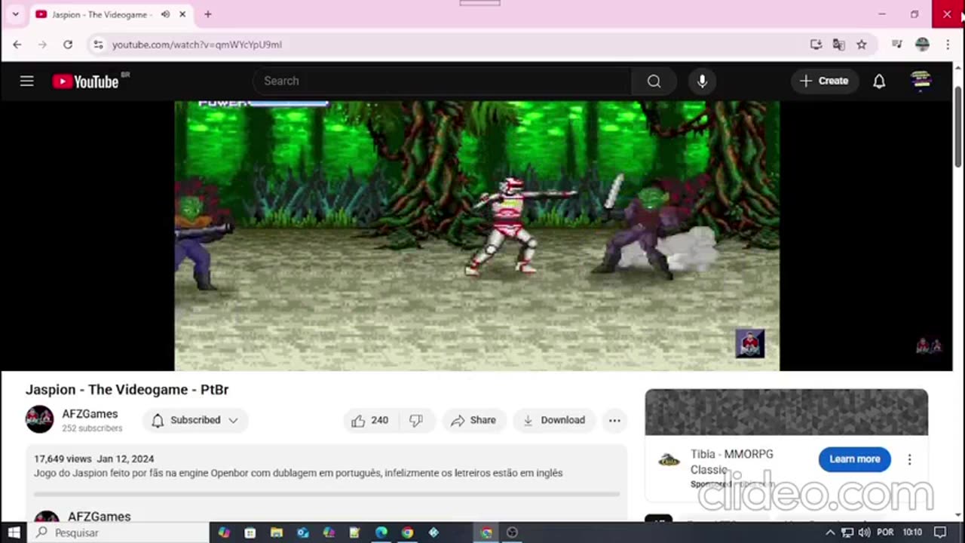Viewport: 965px width, 543px height.
Task: Click the '17,649 views Jan 12, 2024' text
Action: [x=93, y=459]
